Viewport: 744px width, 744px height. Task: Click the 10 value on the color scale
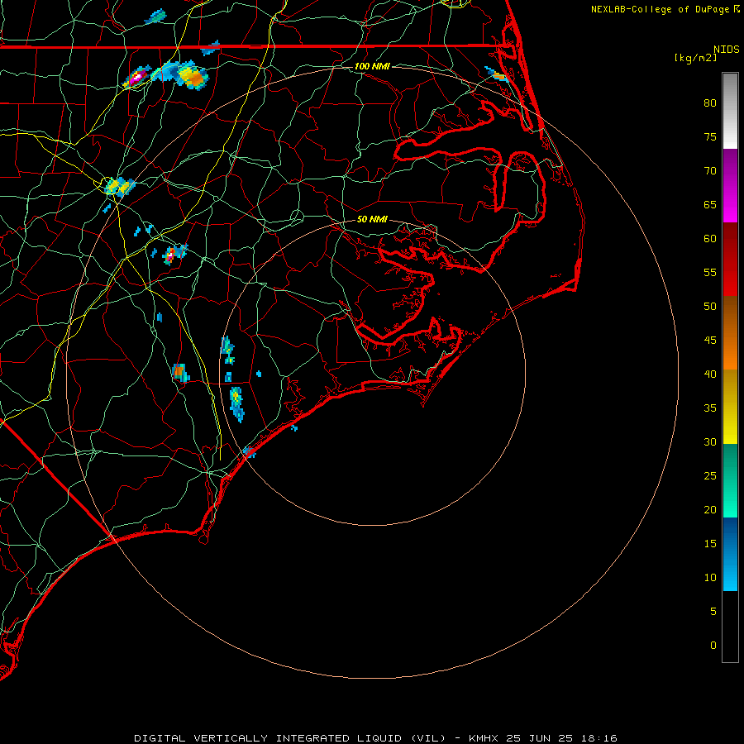pyautogui.click(x=710, y=578)
